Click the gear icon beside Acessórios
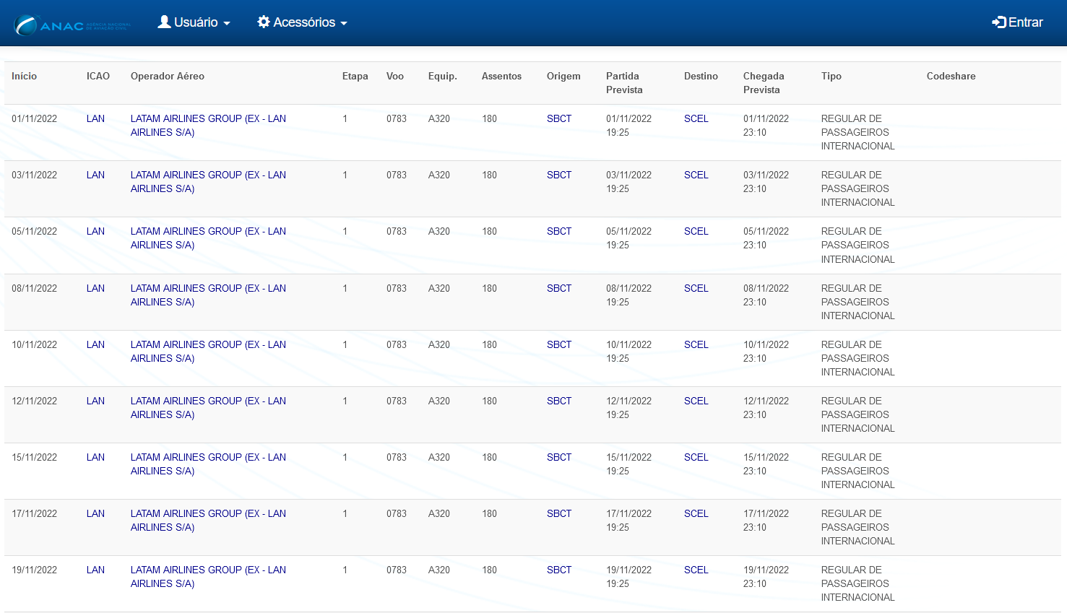The image size is (1067, 613). [x=264, y=22]
